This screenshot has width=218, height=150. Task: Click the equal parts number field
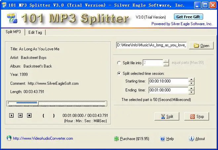(153, 63)
